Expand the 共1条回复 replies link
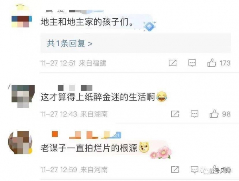Screen dimensions: 239x181 70,43
